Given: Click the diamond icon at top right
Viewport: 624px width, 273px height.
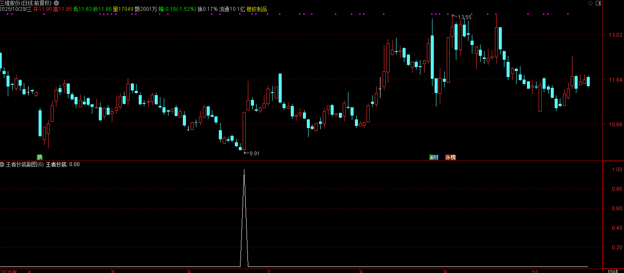Looking at the screenshot, I should click(590, 3).
